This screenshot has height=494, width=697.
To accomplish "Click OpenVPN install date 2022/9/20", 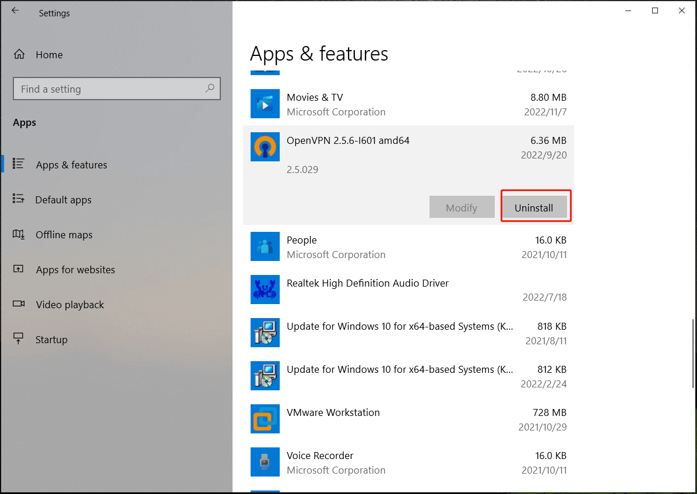I will point(544,155).
